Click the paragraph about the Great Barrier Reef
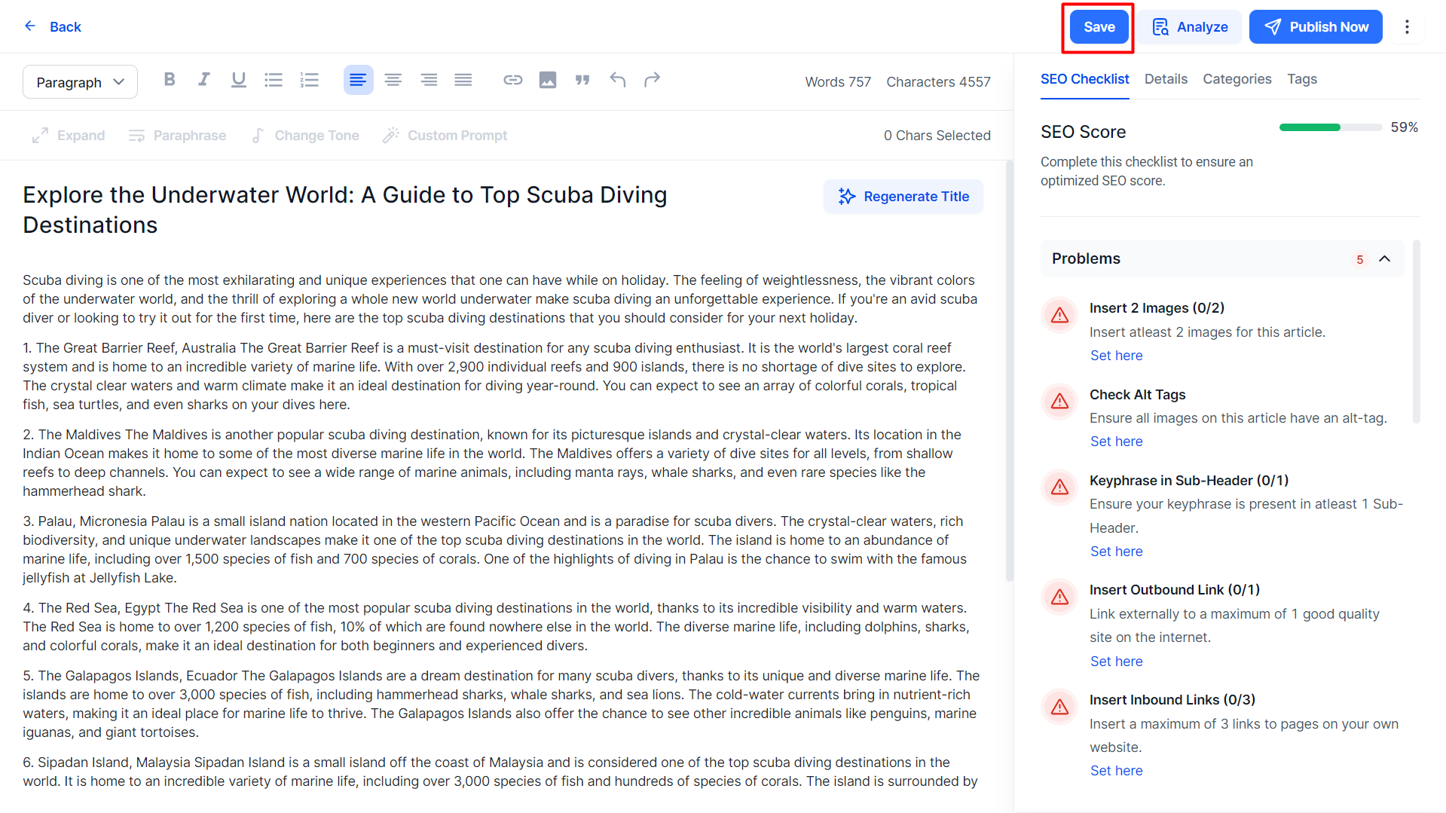 coord(494,376)
